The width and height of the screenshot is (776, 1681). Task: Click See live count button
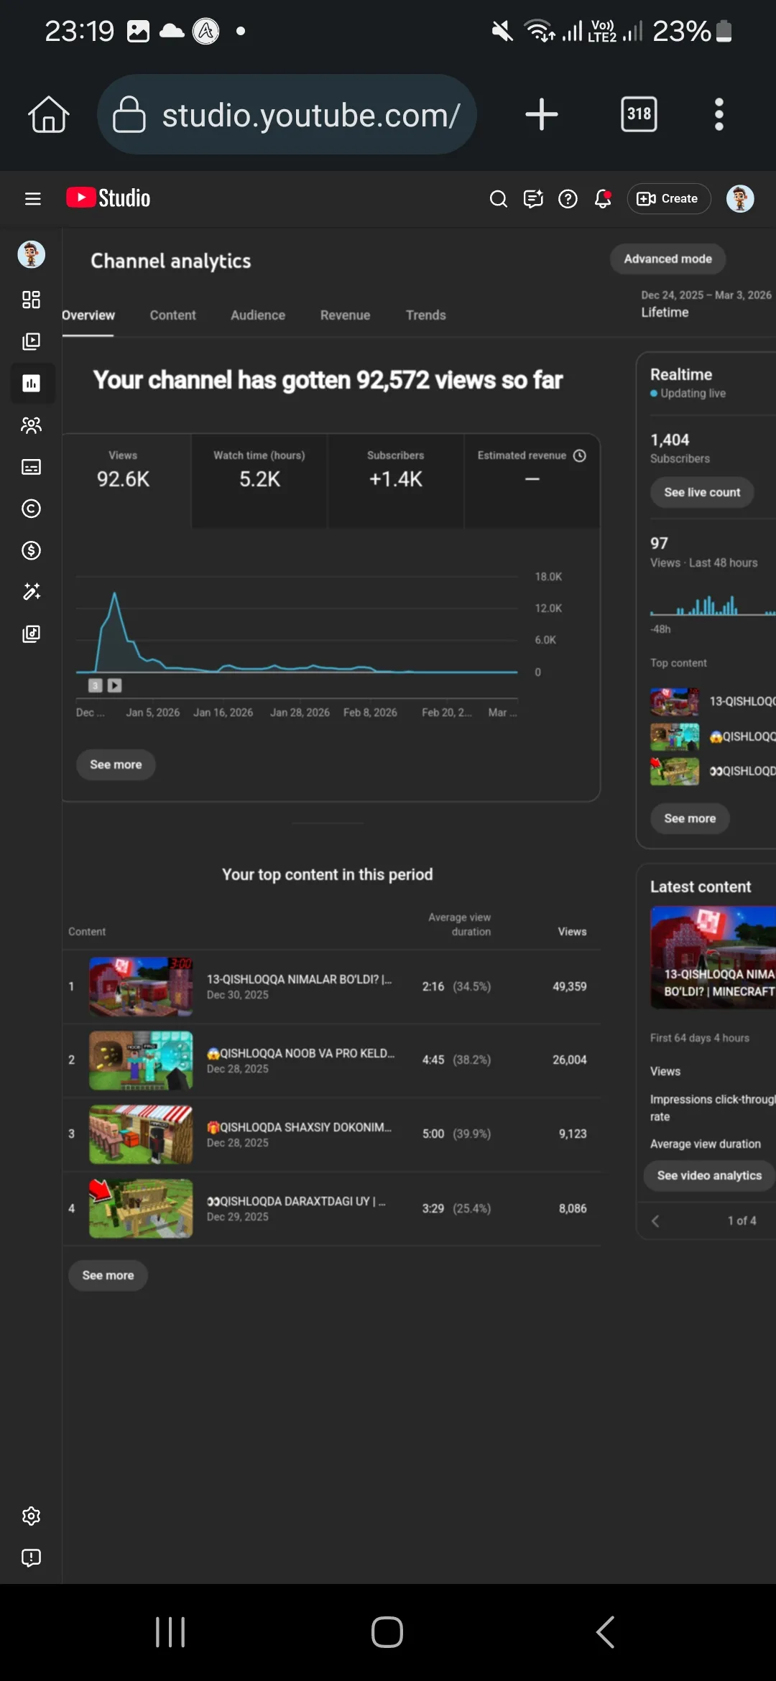pyautogui.click(x=702, y=492)
